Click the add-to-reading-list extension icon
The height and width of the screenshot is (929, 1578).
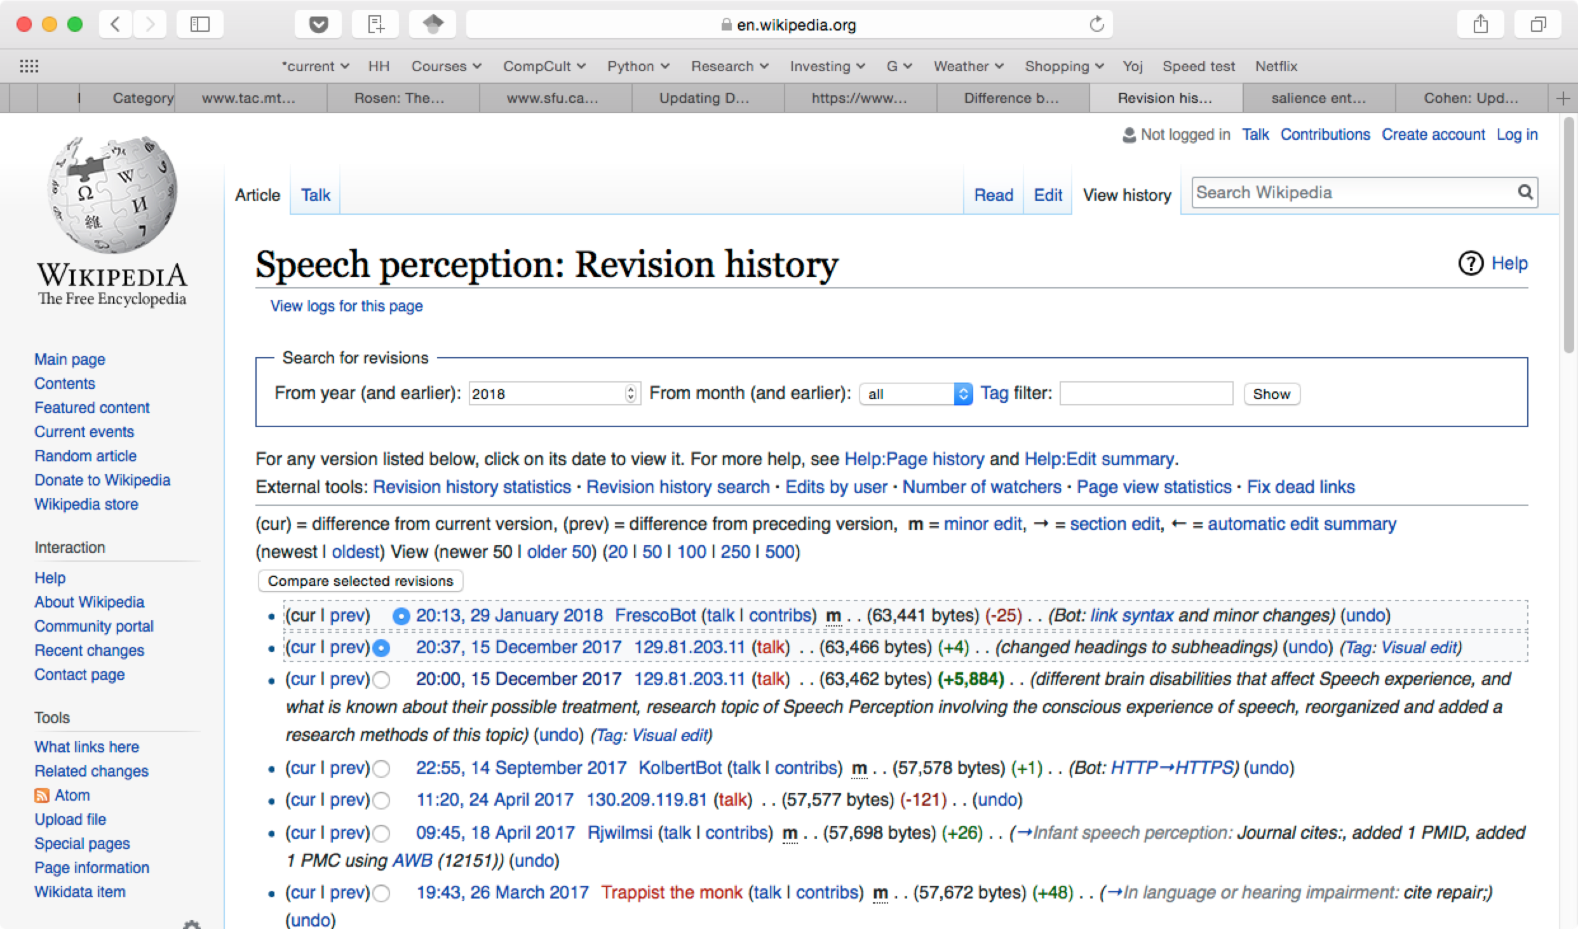click(375, 24)
